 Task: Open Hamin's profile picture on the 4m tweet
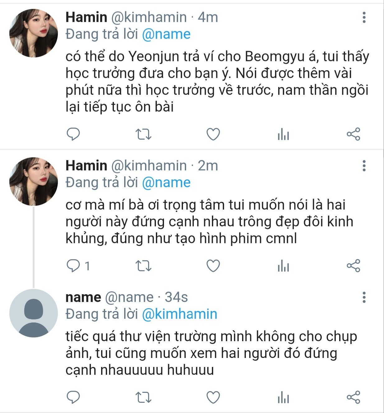pos(34,33)
